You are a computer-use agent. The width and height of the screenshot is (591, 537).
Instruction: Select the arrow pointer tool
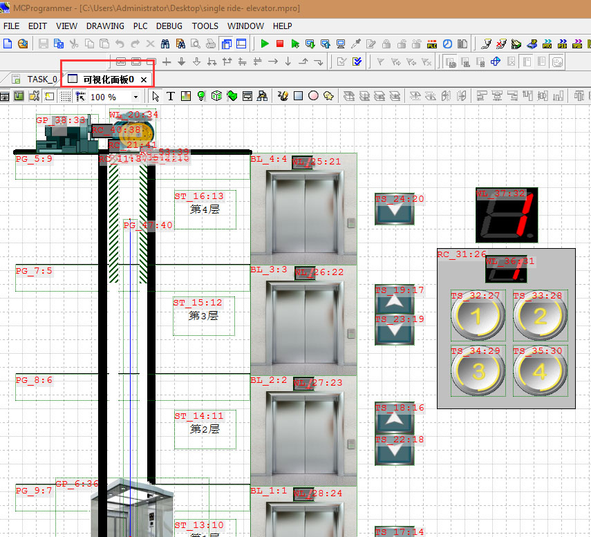[156, 97]
